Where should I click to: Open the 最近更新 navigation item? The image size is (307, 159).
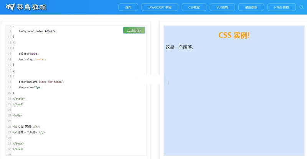pyautogui.click(x=251, y=7)
